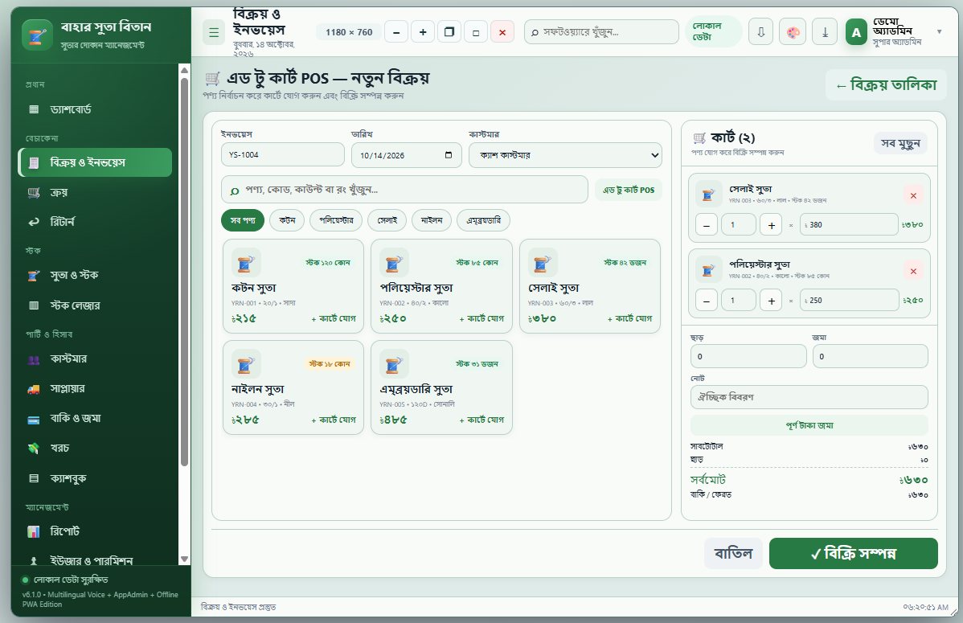
Task: Focus the product search field
Action: (x=404, y=190)
